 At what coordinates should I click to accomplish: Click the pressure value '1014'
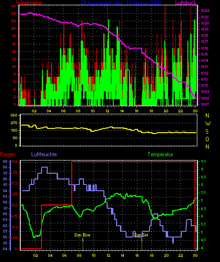[205, 60]
